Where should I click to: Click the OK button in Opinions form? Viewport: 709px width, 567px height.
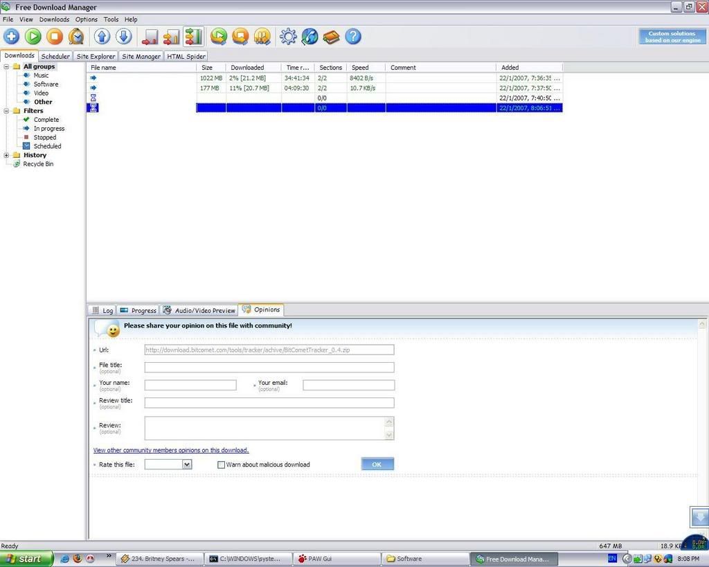click(377, 465)
